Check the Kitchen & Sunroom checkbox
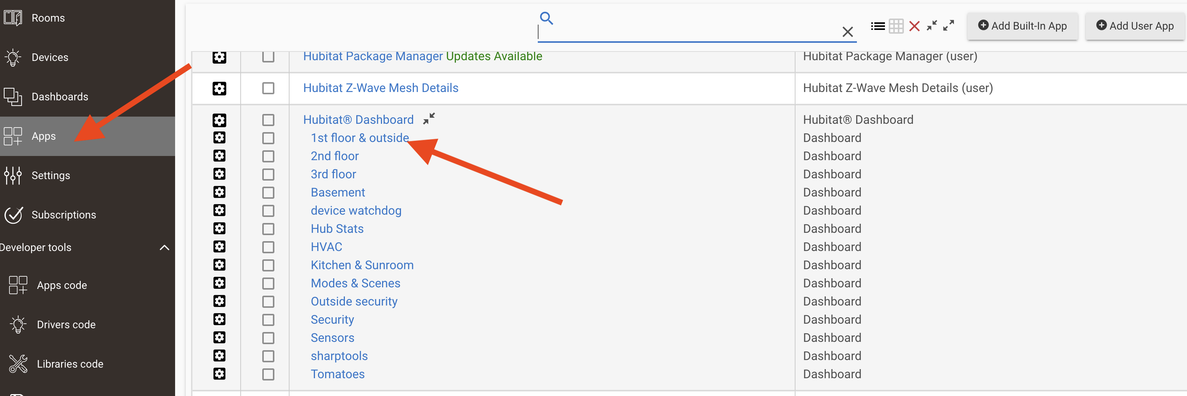 (268, 266)
